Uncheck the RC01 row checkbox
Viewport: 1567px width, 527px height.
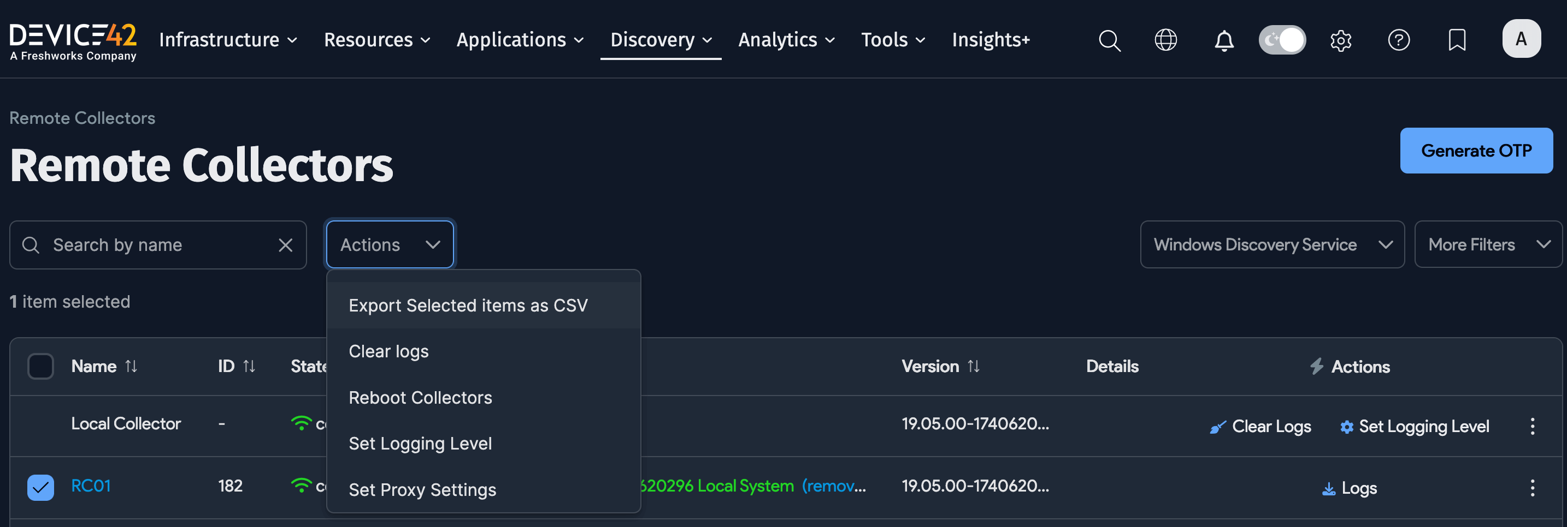point(40,486)
